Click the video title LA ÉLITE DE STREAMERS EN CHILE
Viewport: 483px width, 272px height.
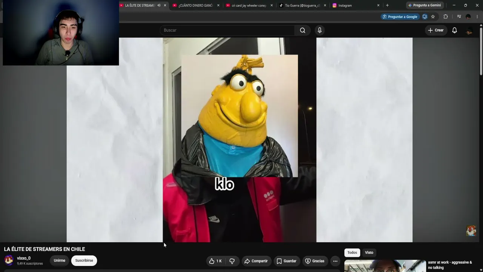[45, 249]
